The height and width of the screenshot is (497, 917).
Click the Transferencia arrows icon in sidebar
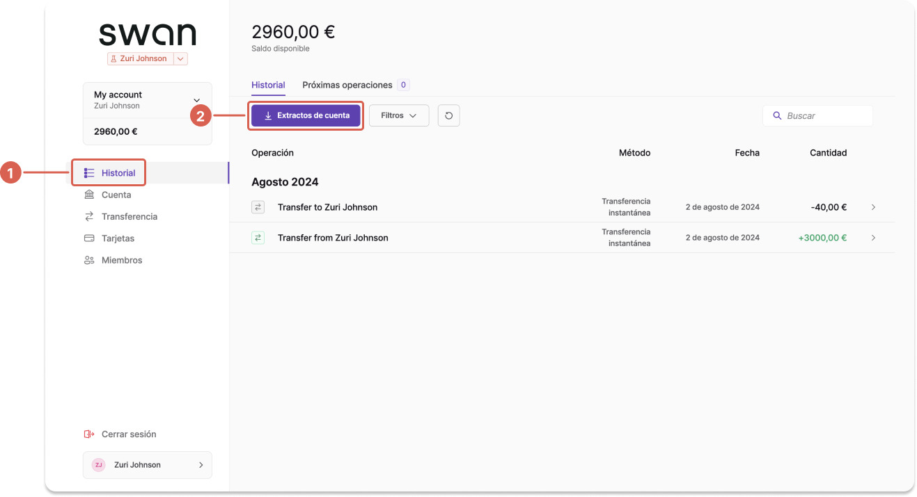pyautogui.click(x=89, y=217)
